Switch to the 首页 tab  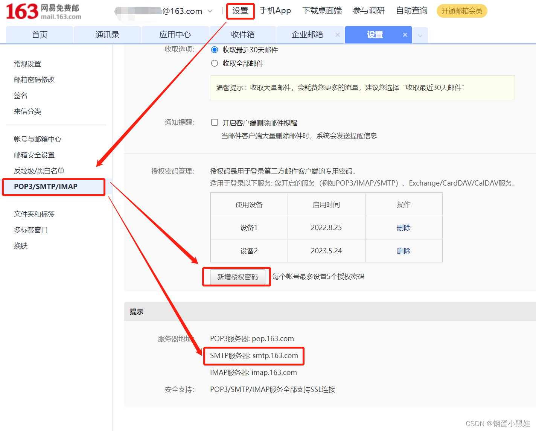point(40,35)
